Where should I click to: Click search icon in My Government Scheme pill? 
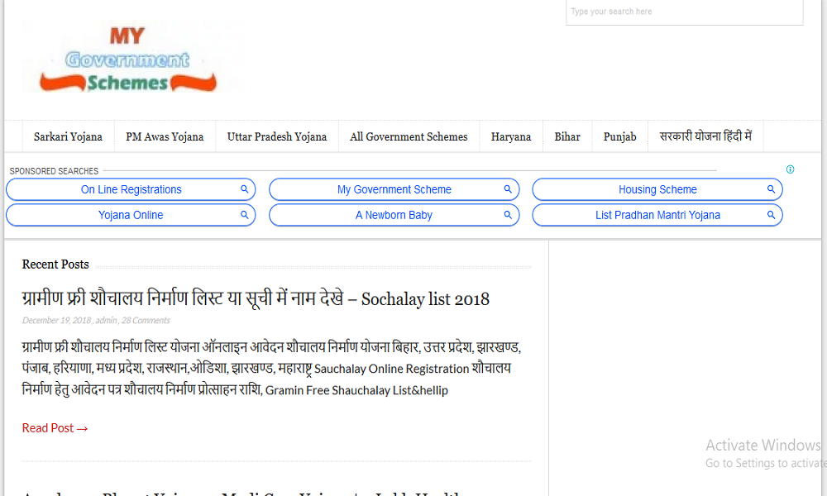click(x=509, y=189)
